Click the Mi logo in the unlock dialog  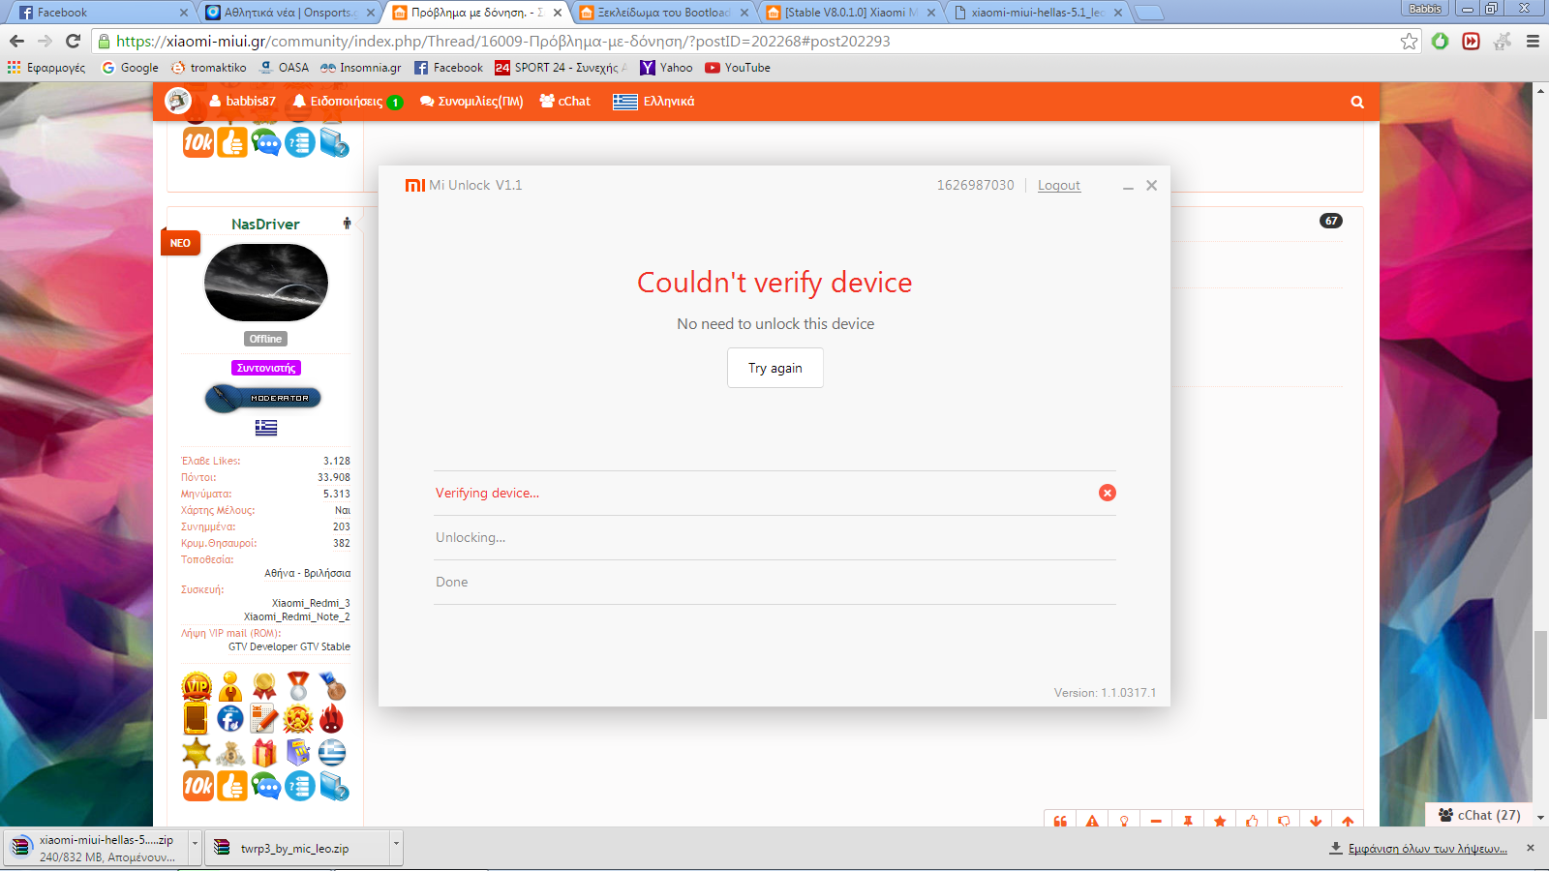415,185
